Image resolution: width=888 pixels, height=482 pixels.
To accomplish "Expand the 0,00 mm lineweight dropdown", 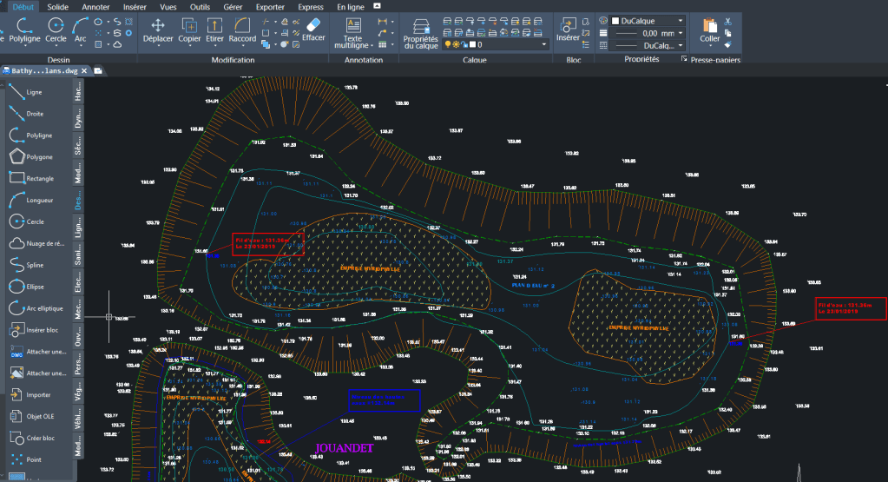I will tap(681, 32).
